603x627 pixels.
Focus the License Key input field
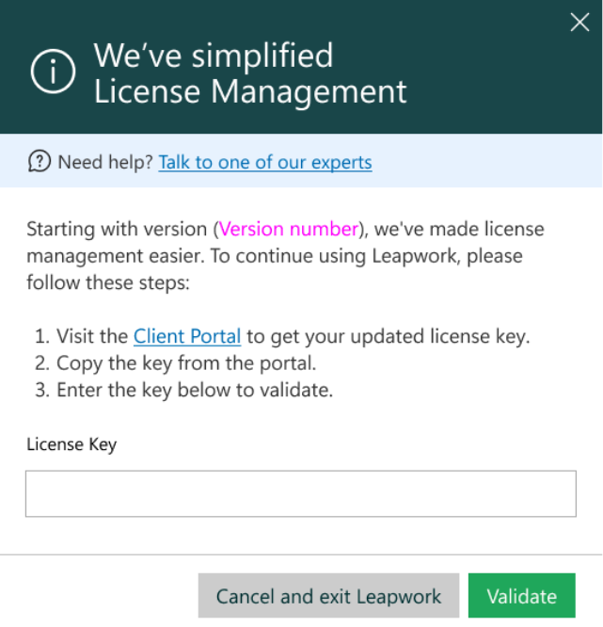coord(301,494)
